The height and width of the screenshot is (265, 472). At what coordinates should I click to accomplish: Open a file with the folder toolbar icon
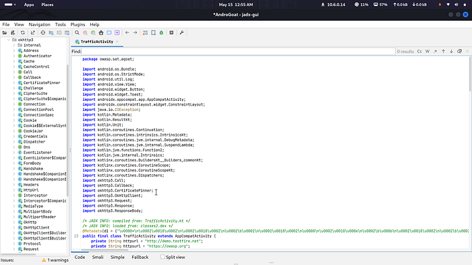5,33
